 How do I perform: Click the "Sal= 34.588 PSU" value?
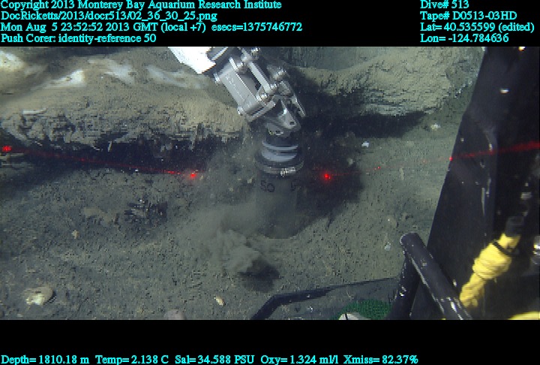[214, 360]
